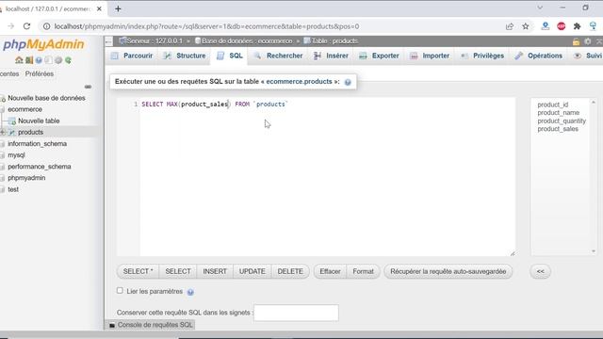Open the Exporter tab
The image size is (603, 339).
(x=379, y=56)
